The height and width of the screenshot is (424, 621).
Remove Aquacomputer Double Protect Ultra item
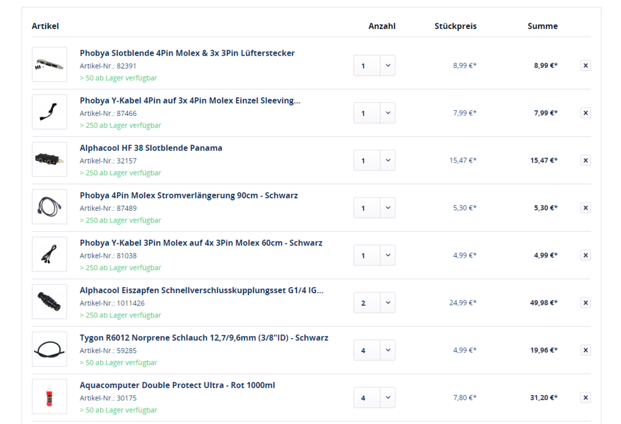(585, 397)
